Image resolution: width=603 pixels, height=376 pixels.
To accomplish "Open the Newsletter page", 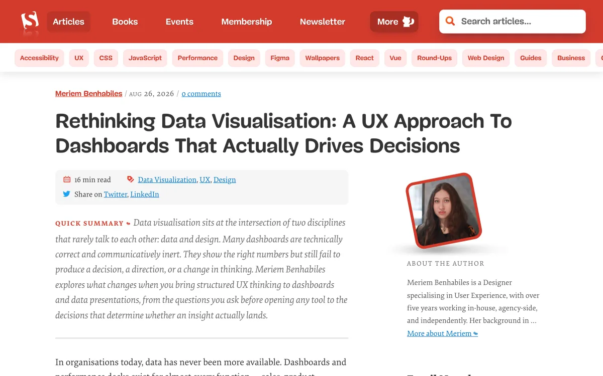I will (323, 22).
